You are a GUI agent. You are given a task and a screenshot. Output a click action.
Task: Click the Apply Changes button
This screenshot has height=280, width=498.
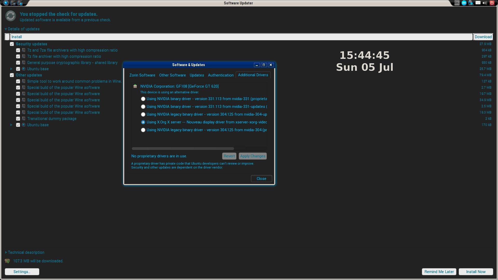(x=253, y=156)
